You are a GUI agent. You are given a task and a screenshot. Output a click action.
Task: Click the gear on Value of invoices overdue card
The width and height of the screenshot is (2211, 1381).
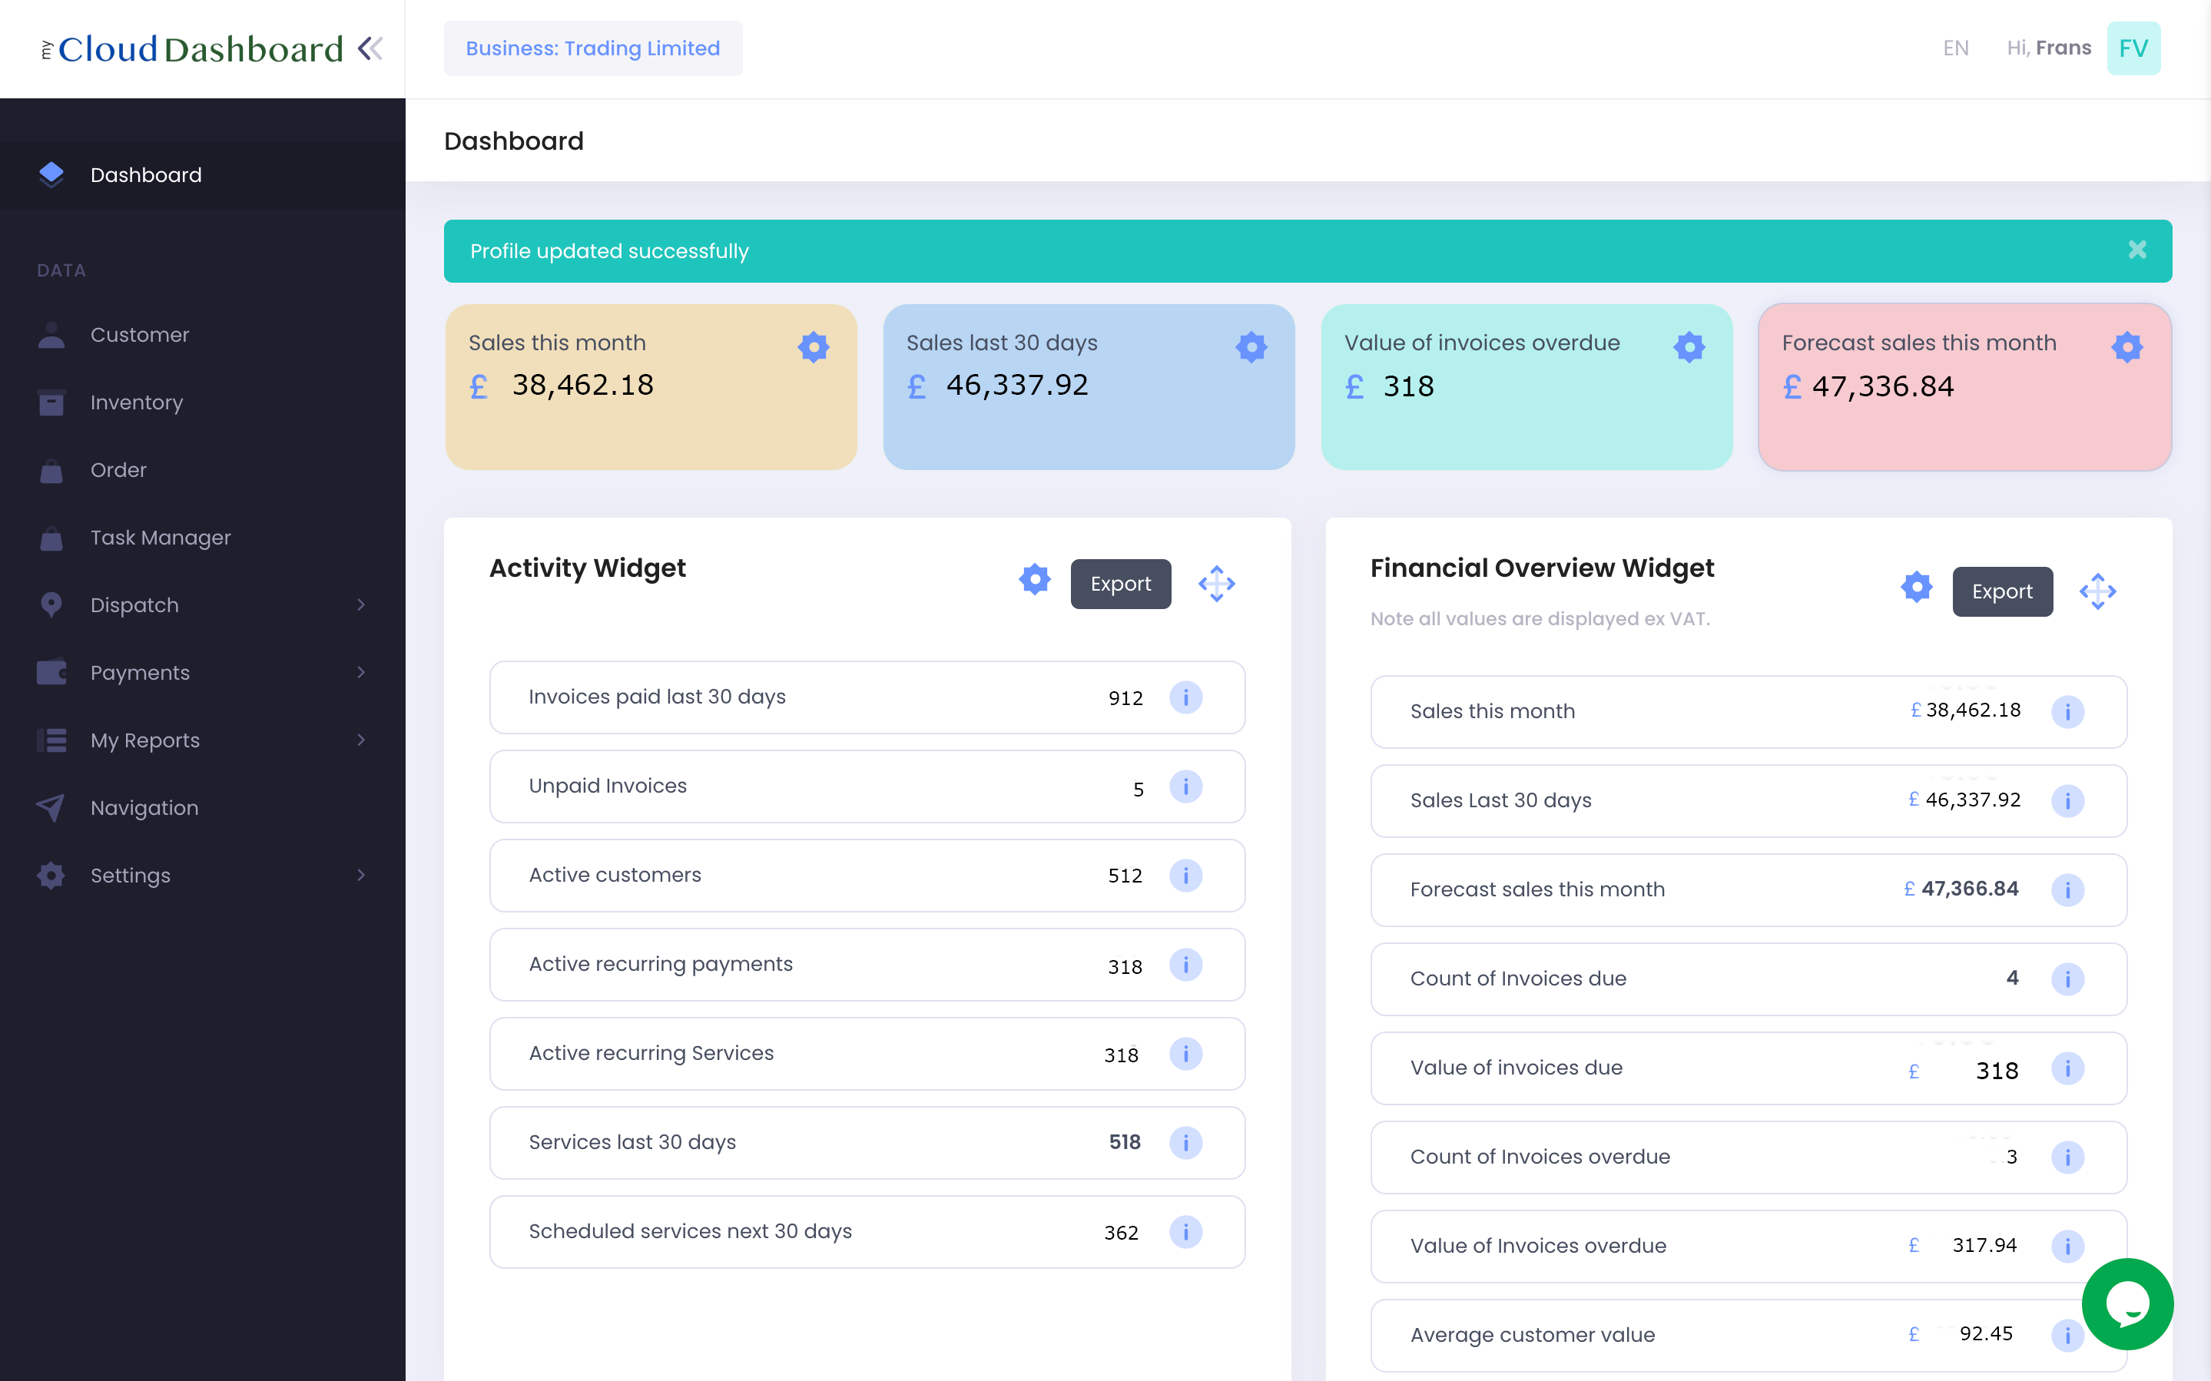[1688, 346]
